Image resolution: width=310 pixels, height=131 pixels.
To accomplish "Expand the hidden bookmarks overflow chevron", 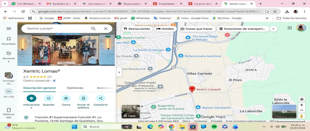I will click(x=267, y=18).
